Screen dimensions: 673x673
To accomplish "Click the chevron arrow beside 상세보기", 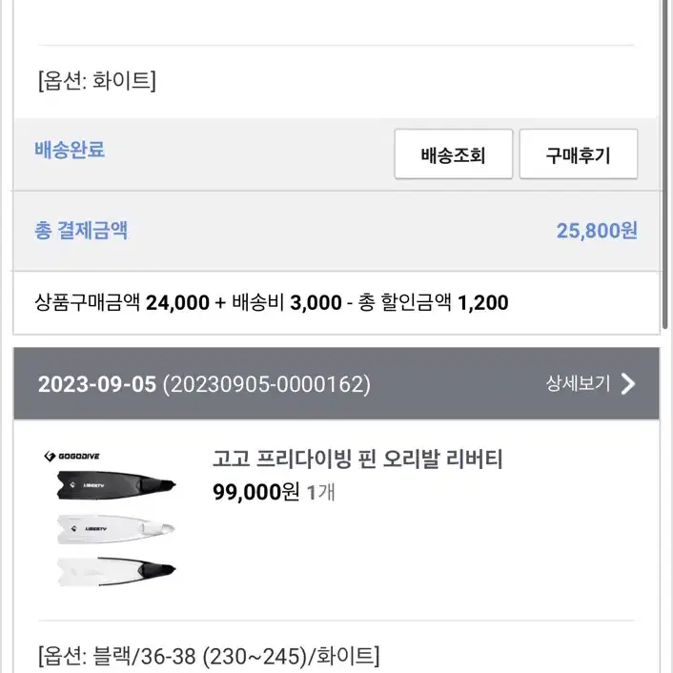I will (x=628, y=384).
